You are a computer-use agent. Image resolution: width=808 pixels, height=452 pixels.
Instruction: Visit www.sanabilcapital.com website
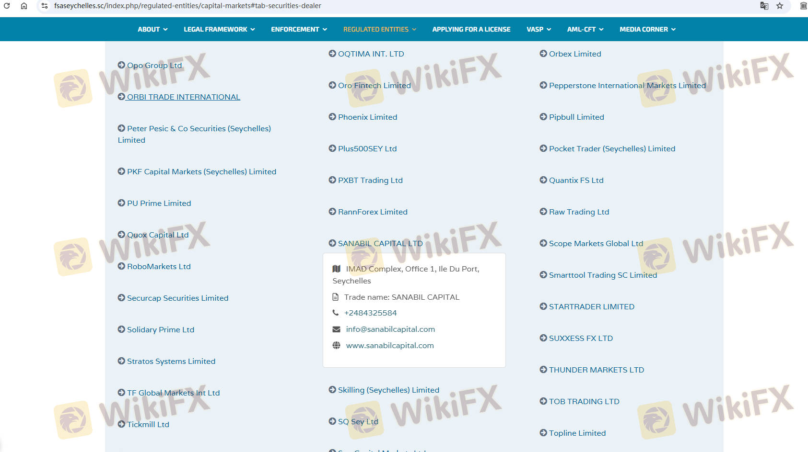(x=390, y=346)
